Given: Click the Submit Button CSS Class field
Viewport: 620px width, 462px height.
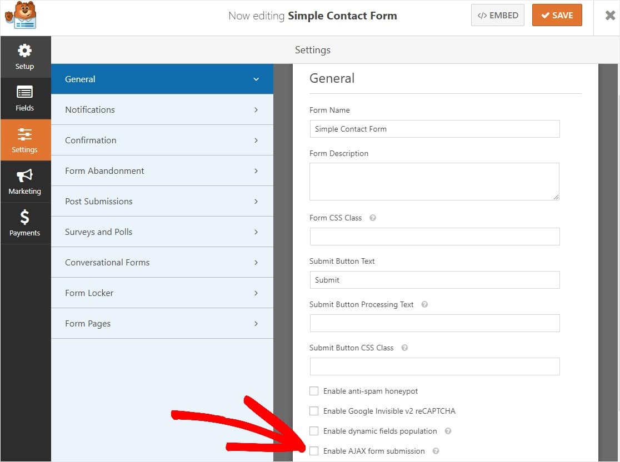Looking at the screenshot, I should (434, 366).
